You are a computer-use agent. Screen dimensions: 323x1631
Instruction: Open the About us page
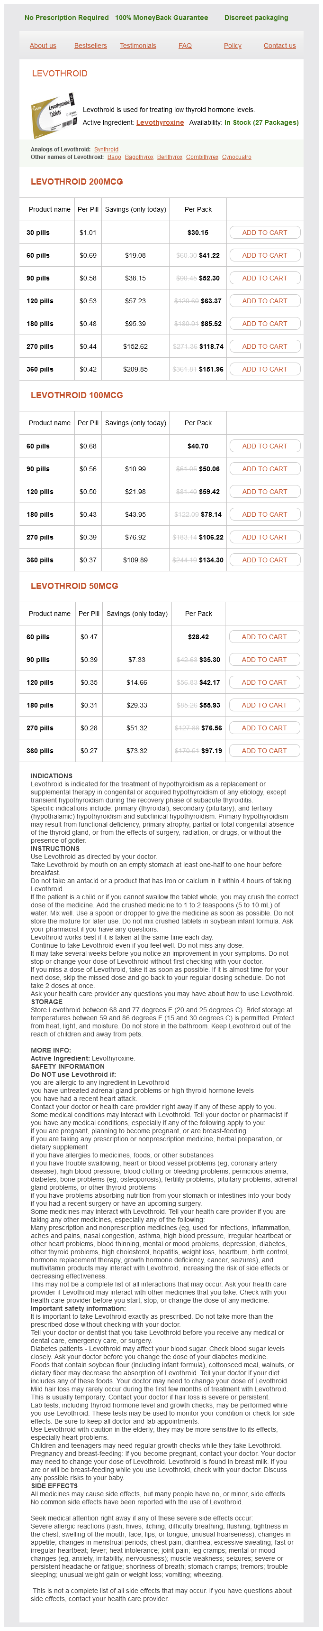43,46
